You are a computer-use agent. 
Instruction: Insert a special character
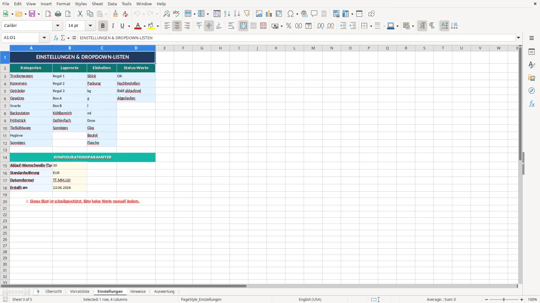click(290, 14)
